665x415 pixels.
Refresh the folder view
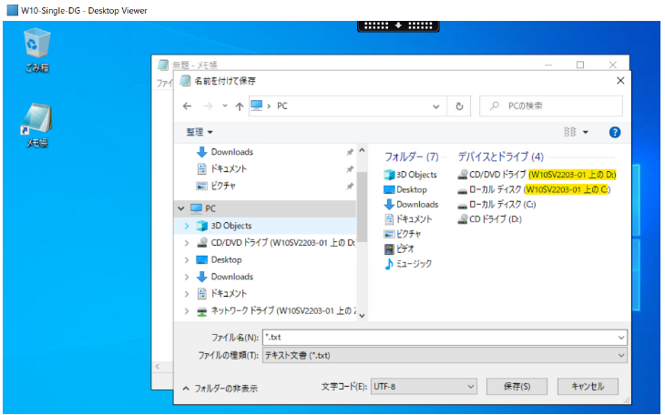click(x=459, y=106)
